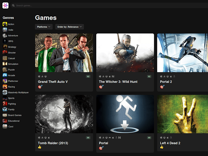Click the Sports genre icon
Viewport: 208px width, 156px height.
[5, 98]
